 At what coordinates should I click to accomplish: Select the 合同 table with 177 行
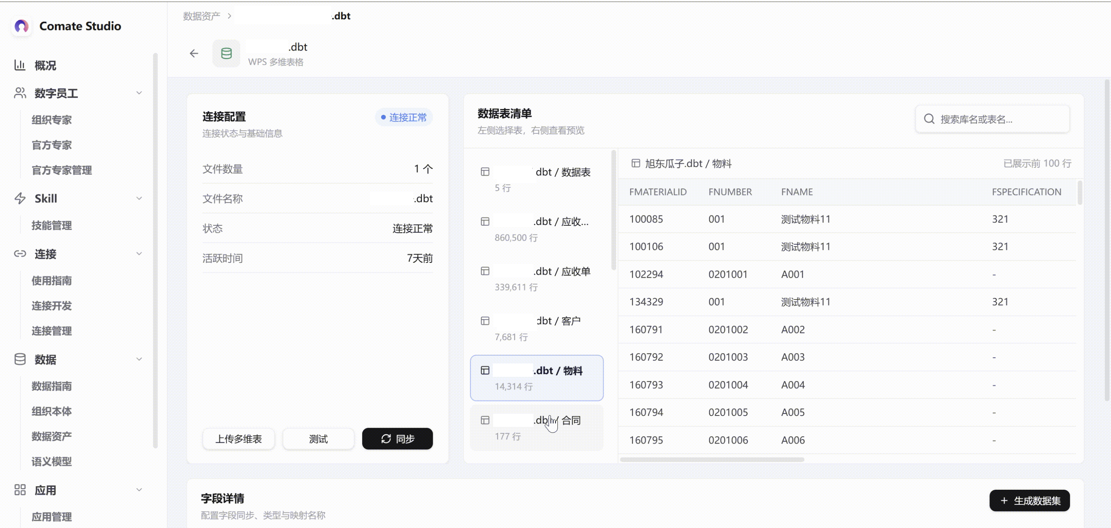click(537, 428)
